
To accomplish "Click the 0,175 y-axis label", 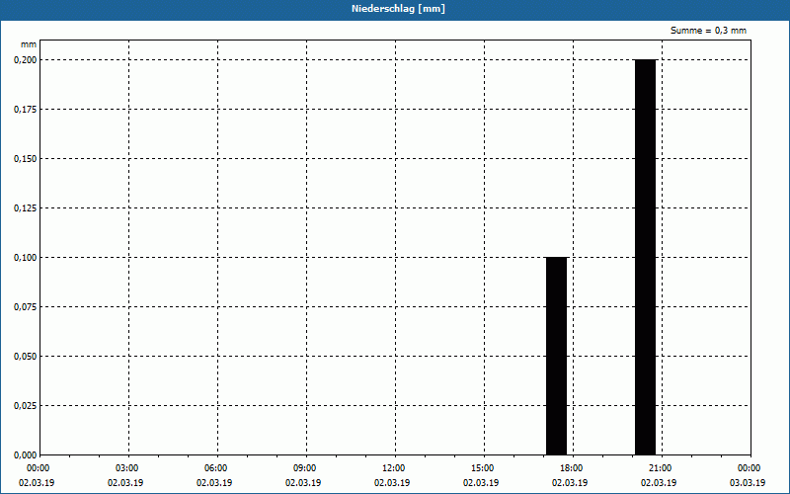I will pos(26,110).
